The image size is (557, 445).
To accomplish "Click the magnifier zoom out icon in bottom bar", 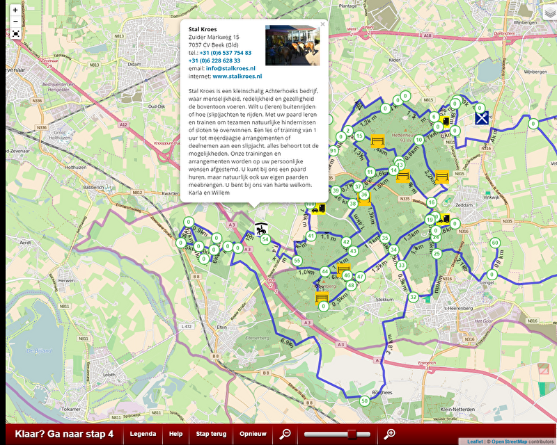I will (285, 434).
